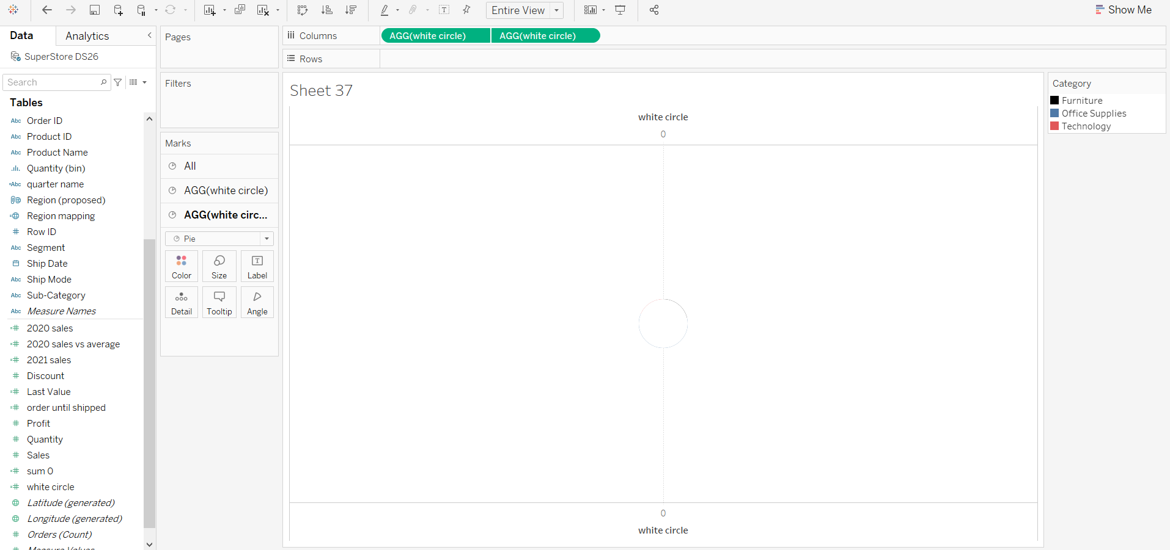Click the Sheet 37 title

pos(321,90)
